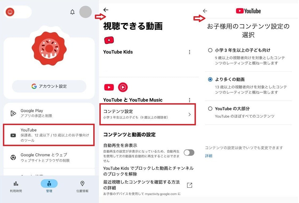This screenshot has width=299, height=203.
Task: Click the YouTube Music circle icon
Action: click(123, 87)
